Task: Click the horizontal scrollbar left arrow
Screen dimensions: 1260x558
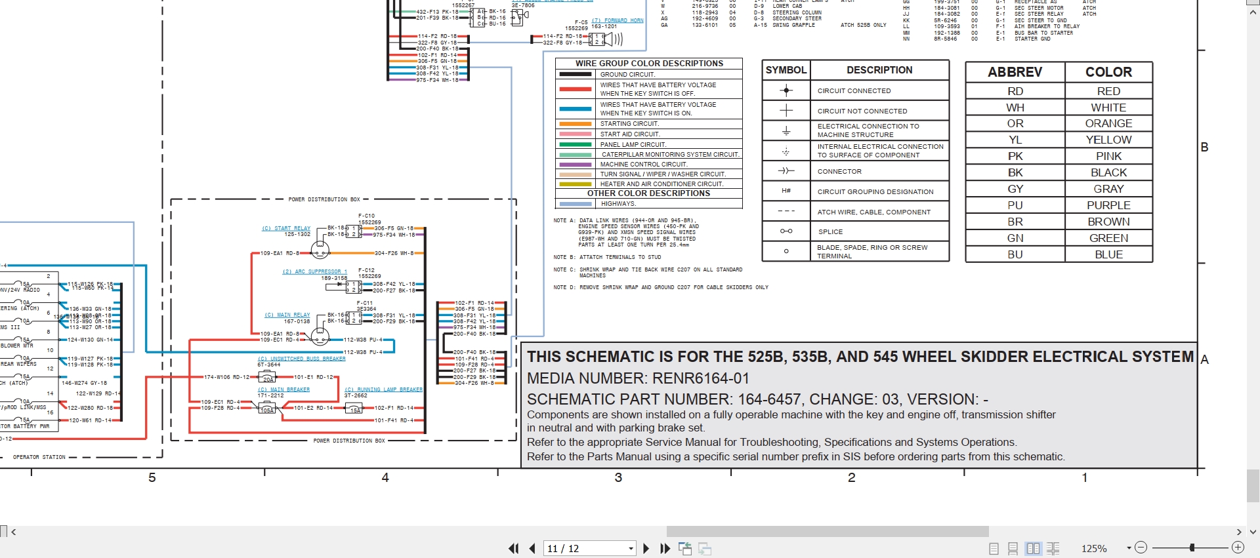Action: [x=13, y=532]
